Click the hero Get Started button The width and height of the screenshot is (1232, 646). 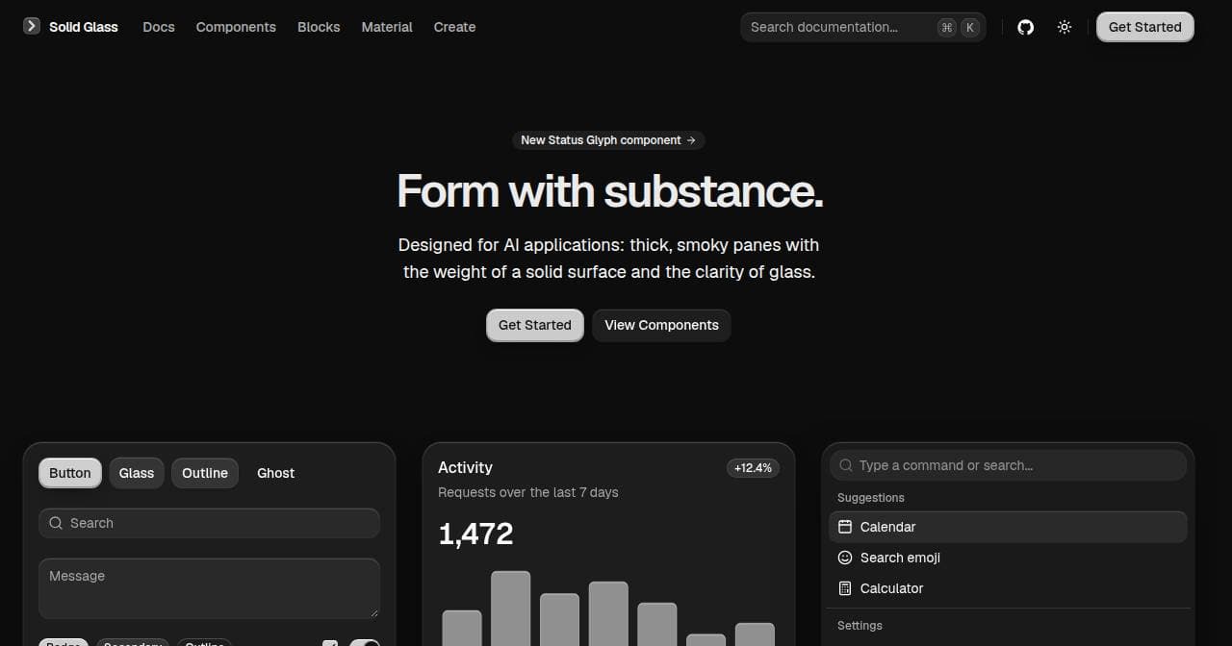[x=535, y=325]
